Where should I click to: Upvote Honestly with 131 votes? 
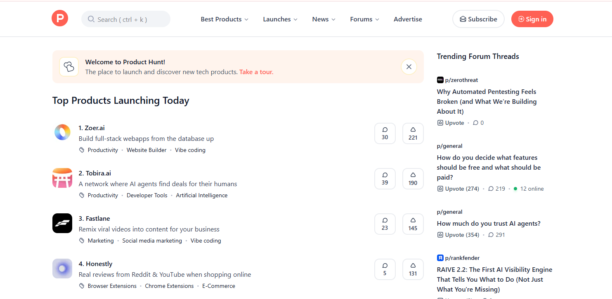pos(413,269)
